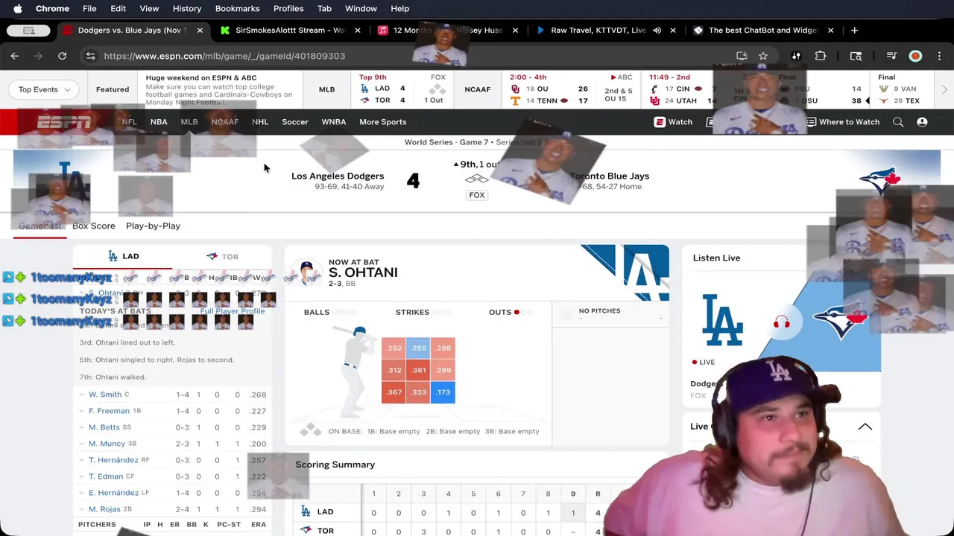The height and width of the screenshot is (536, 954).
Task: Click the headphones Listen Live icon
Action: pos(781,322)
